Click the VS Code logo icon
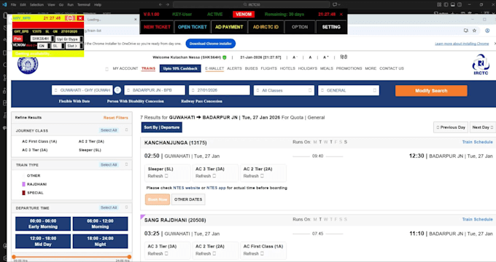 [4, 4]
